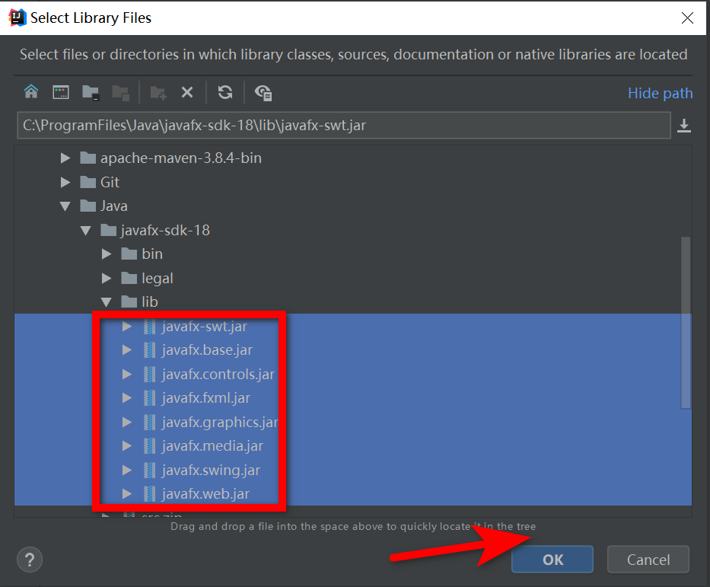Image resolution: width=710 pixels, height=587 pixels.
Task: Open the help question mark button
Action: 30,560
